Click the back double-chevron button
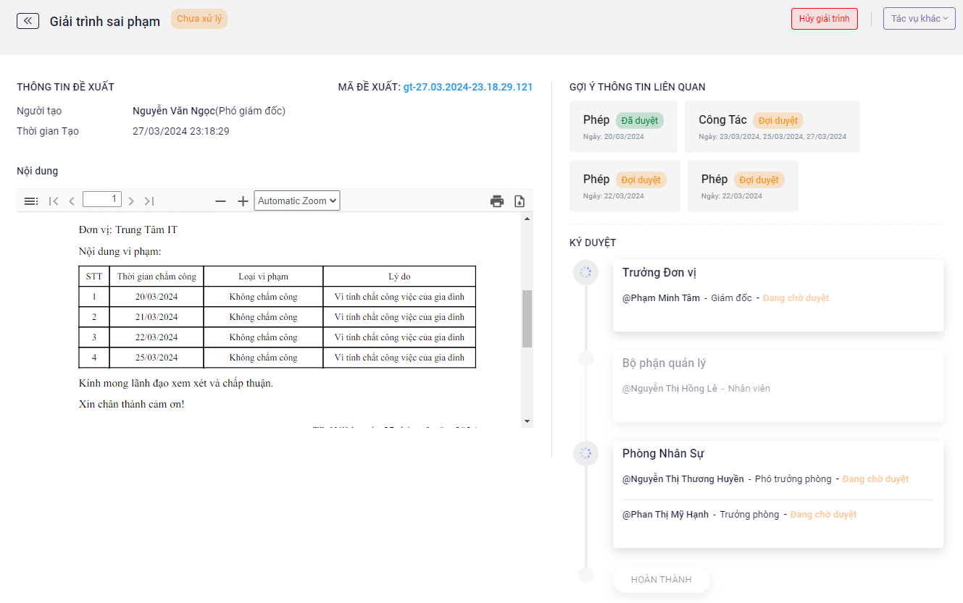This screenshot has width=963, height=603. pyautogui.click(x=28, y=21)
